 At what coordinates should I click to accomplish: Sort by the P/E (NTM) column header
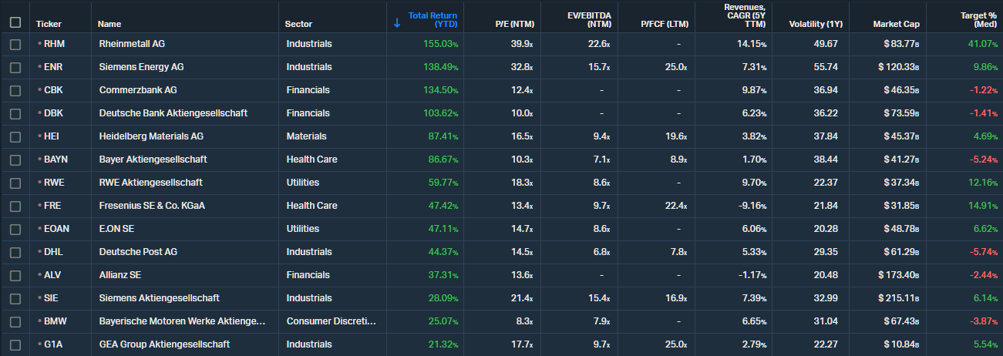pyautogui.click(x=513, y=24)
